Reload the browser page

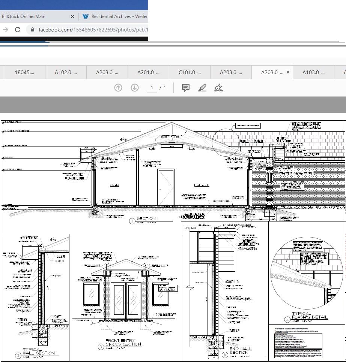click(x=18, y=30)
